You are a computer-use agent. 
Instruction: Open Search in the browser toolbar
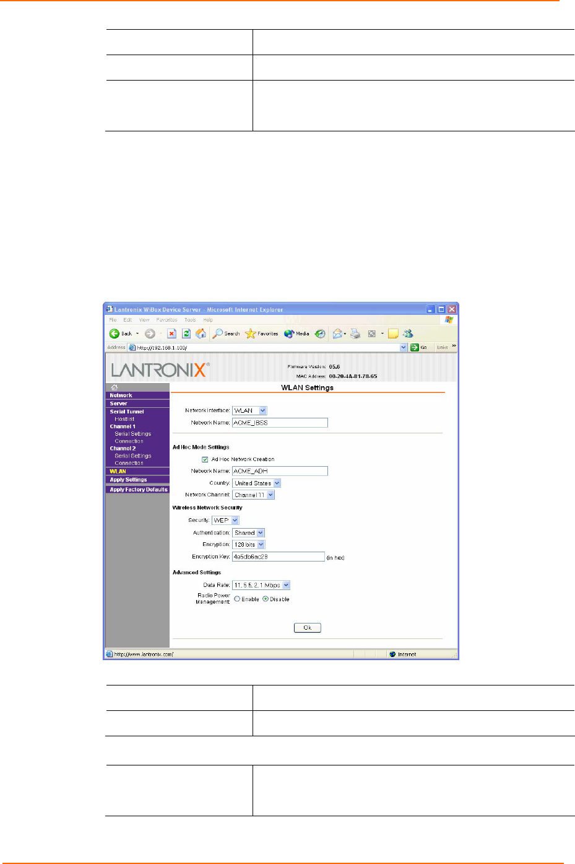(x=226, y=333)
